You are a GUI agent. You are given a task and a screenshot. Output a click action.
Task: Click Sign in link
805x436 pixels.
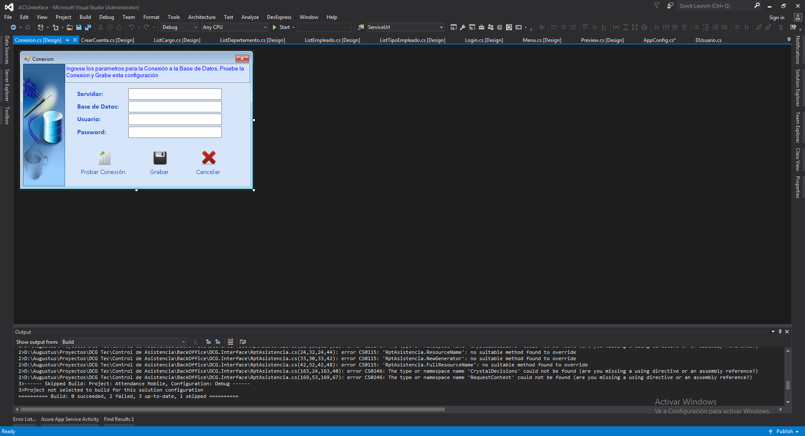click(776, 18)
